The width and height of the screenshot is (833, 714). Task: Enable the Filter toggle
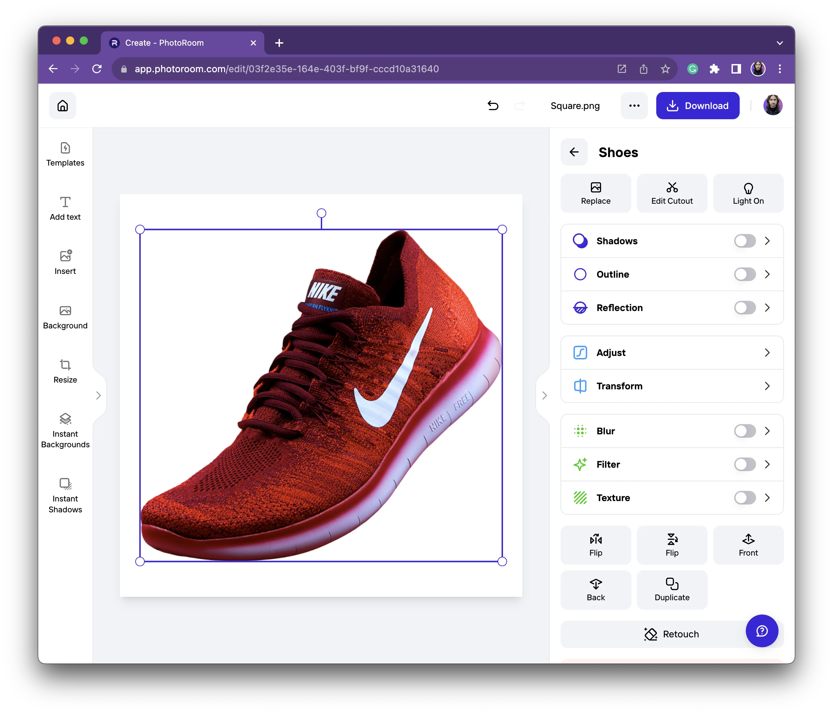[744, 464]
